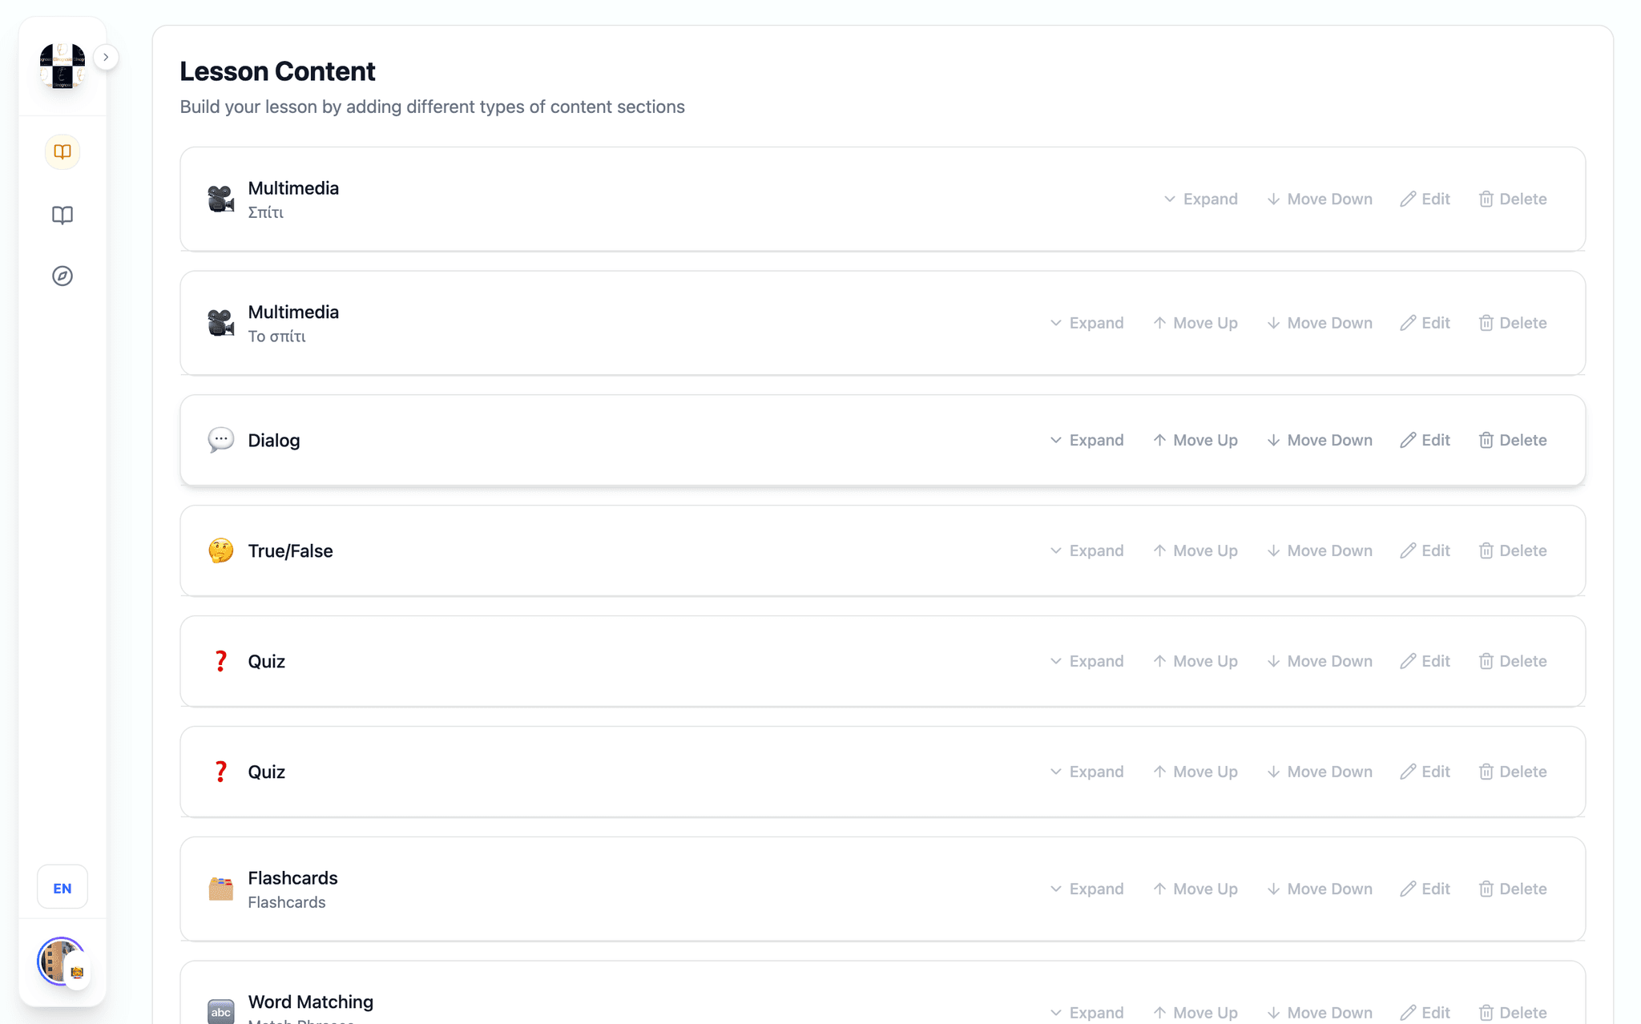This screenshot has width=1641, height=1024.
Task: Expand the Σπίτι Multimedia section
Action: 1200,199
